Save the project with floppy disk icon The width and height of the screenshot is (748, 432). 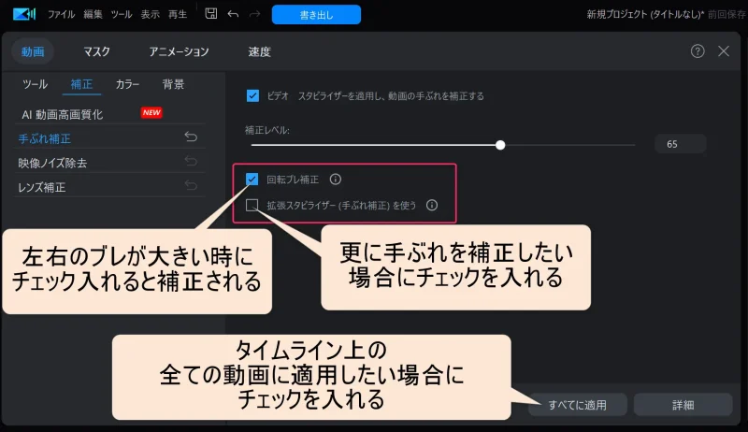coord(211,14)
